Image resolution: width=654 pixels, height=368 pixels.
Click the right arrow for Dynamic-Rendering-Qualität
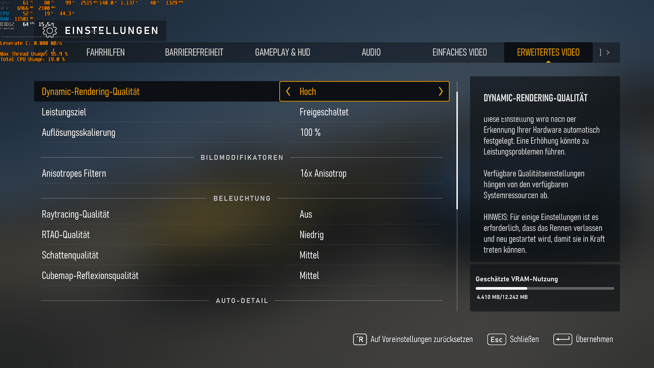(x=441, y=91)
